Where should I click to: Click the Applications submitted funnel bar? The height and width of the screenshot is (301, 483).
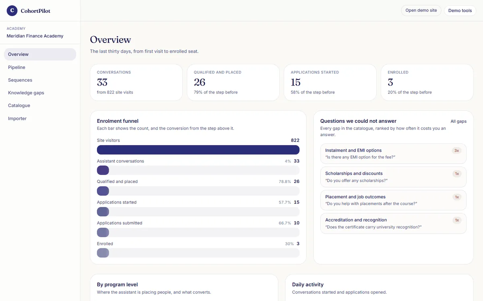[198, 232]
